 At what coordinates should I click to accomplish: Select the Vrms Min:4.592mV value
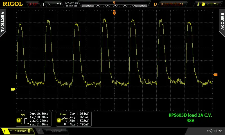[x=79, y=121]
